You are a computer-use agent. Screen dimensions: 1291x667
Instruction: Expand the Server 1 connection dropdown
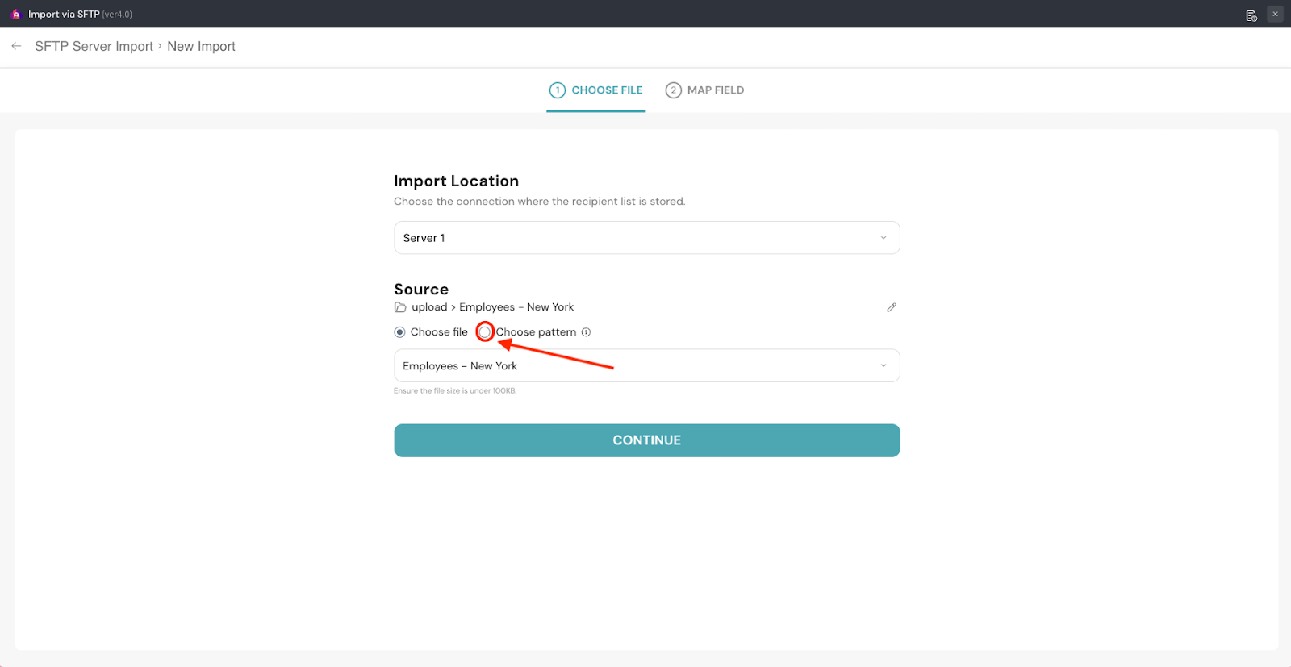point(646,238)
